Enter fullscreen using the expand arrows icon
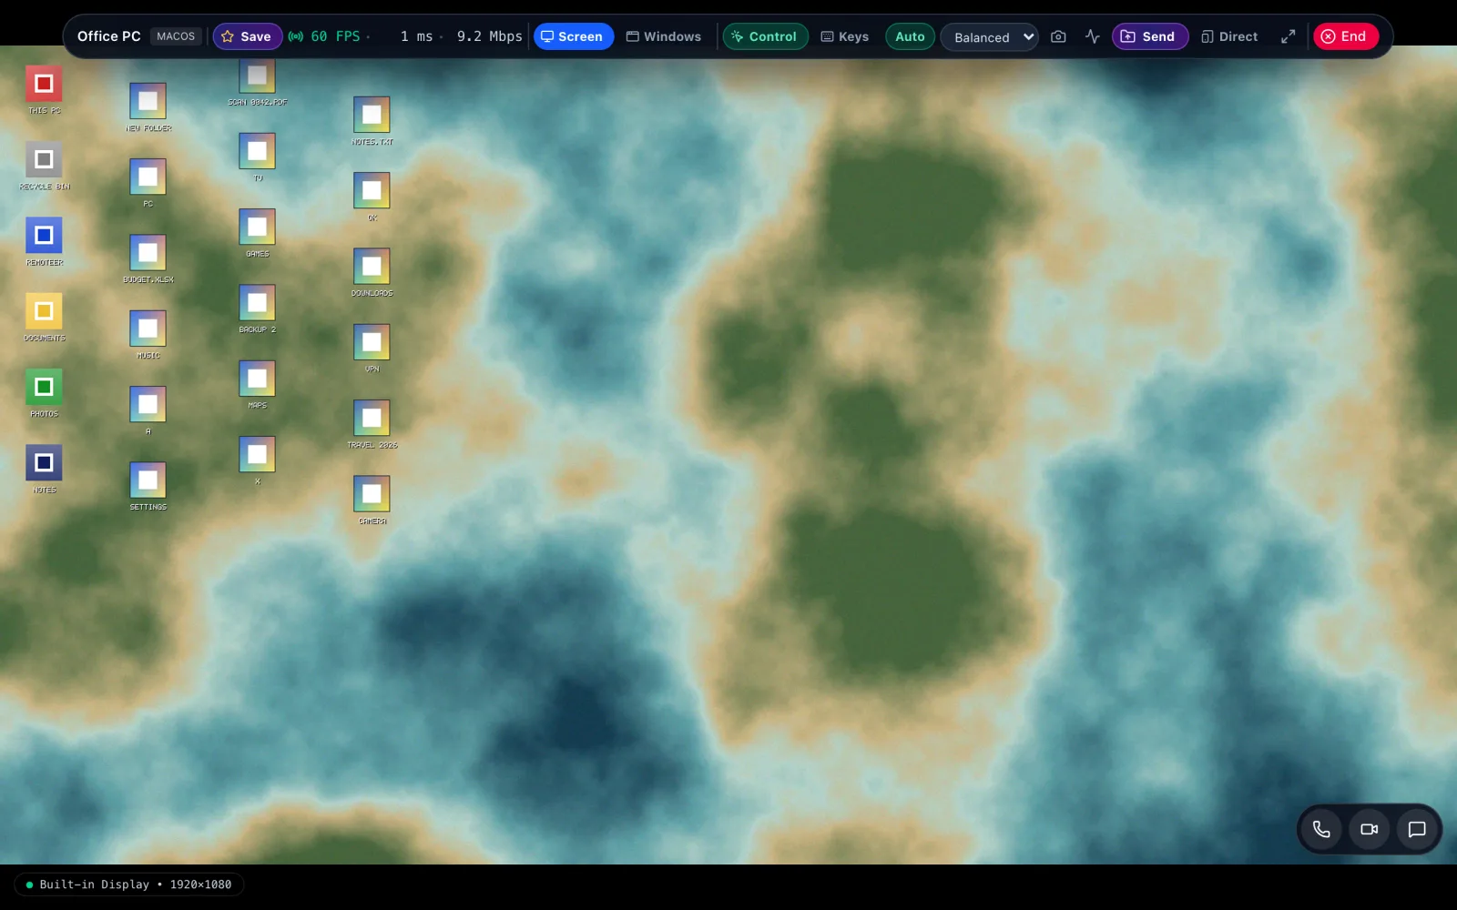This screenshot has width=1457, height=910. pos(1288,36)
